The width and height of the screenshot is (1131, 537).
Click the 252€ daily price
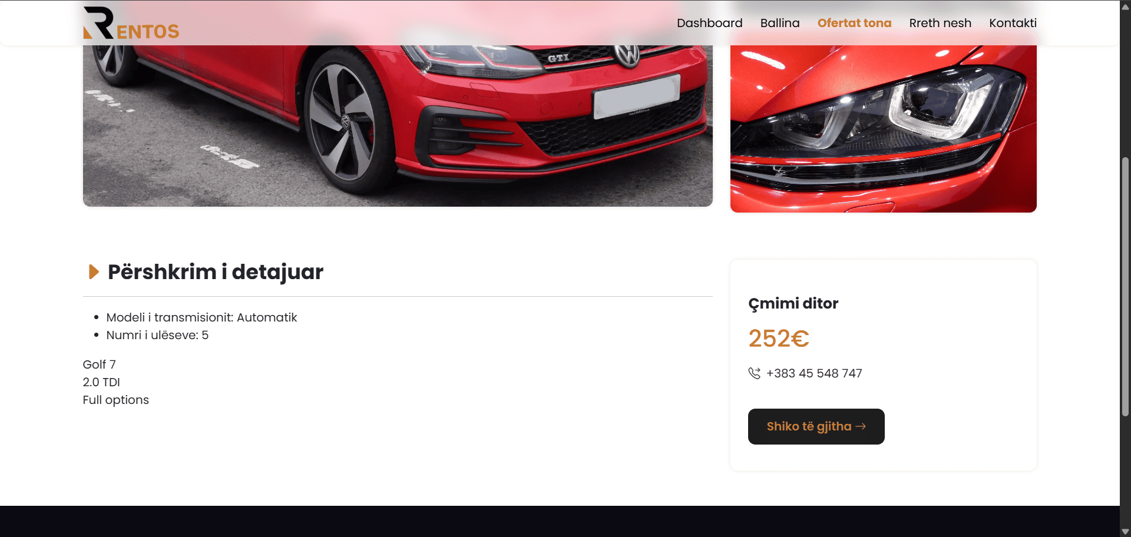(778, 339)
